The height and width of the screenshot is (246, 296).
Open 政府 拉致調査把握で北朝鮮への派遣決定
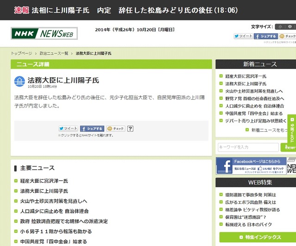tap(64, 221)
